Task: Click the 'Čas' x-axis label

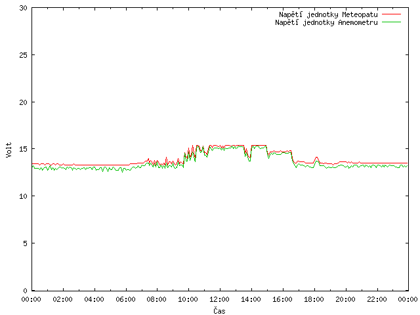Action: 219,310
